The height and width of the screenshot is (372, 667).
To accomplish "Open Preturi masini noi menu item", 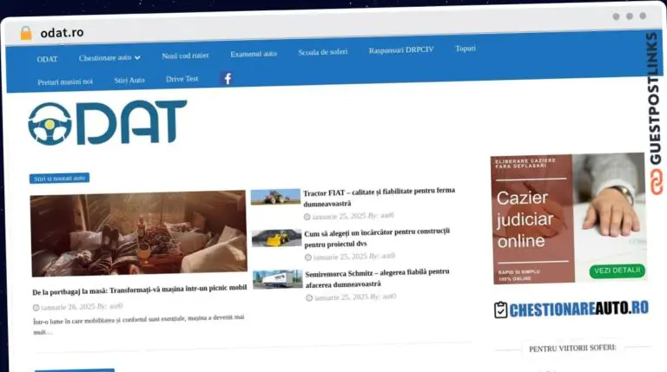I will tap(65, 82).
